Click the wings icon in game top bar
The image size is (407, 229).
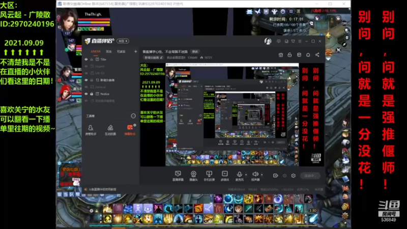click(x=257, y=11)
